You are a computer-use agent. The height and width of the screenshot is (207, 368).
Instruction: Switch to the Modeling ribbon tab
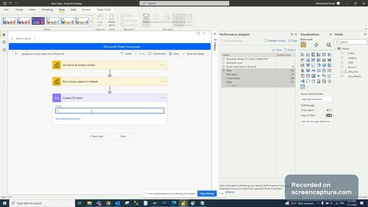click(x=47, y=10)
